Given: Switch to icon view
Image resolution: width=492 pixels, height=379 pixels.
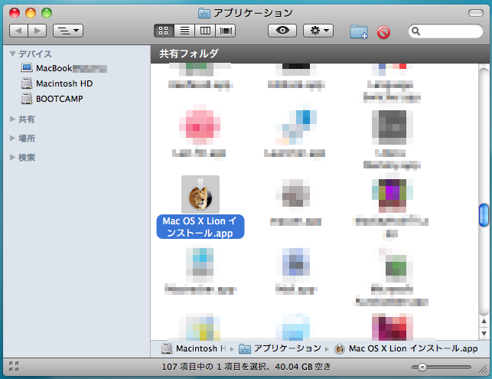Looking at the screenshot, I should pyautogui.click(x=164, y=31).
